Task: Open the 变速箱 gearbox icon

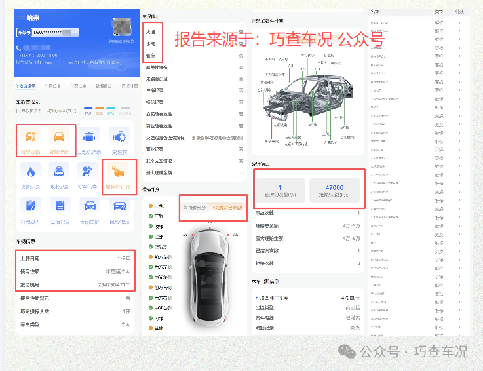Action: [x=119, y=136]
